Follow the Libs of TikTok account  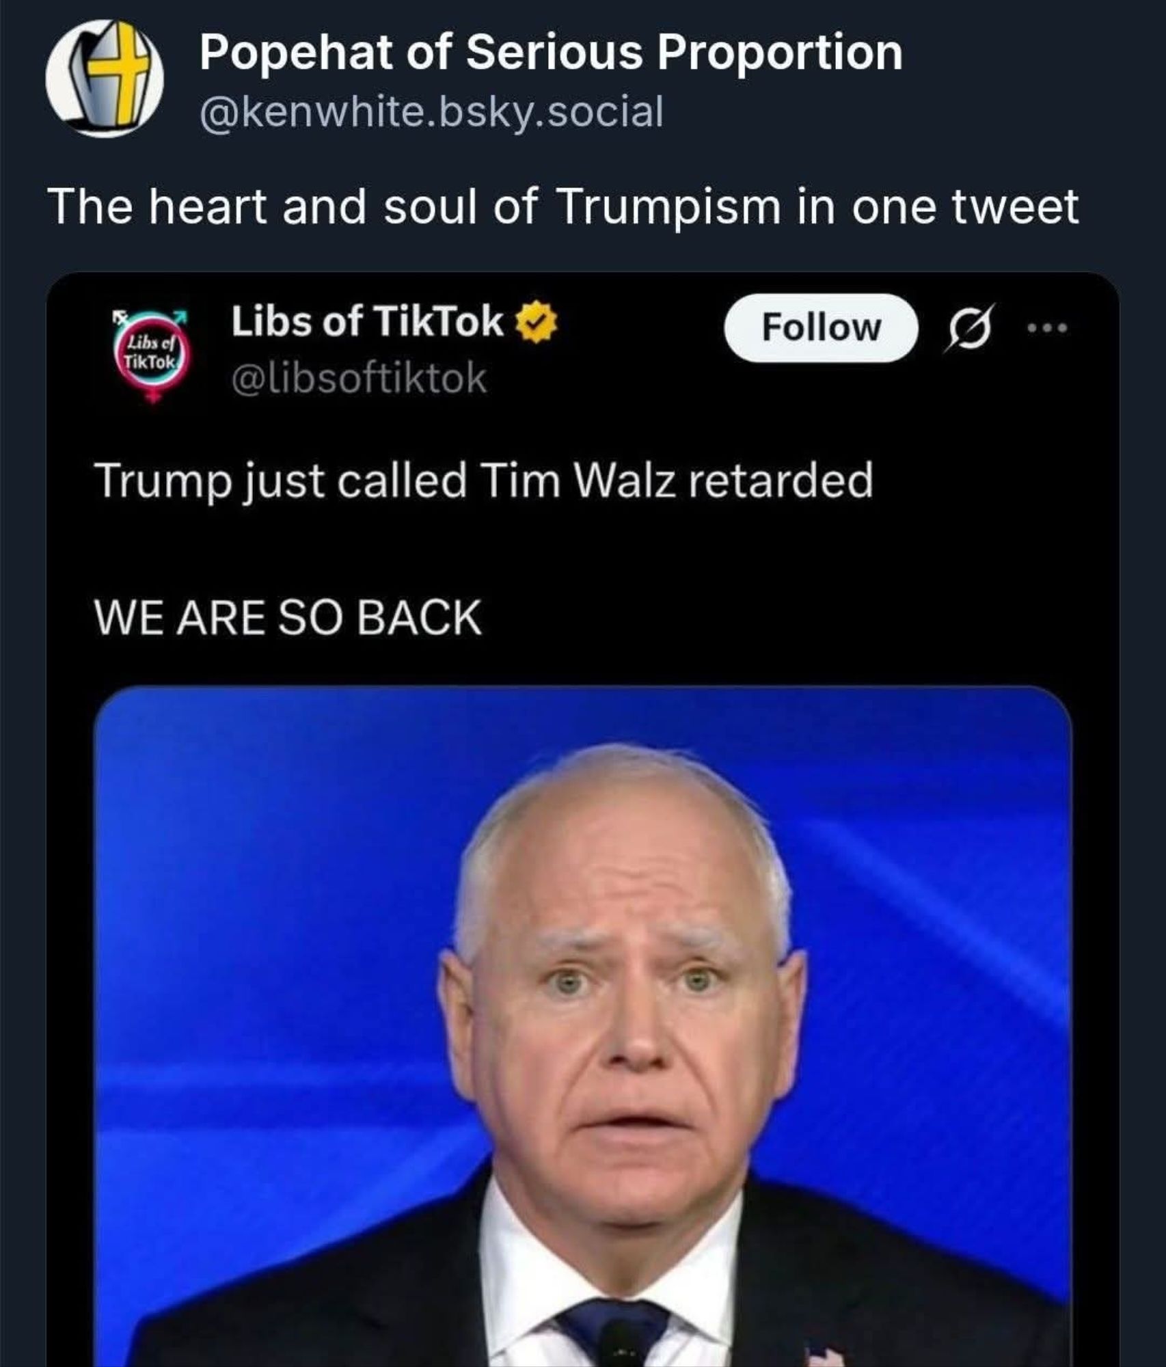[821, 327]
